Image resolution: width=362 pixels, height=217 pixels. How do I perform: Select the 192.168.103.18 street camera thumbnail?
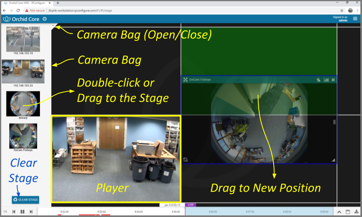point(23,39)
